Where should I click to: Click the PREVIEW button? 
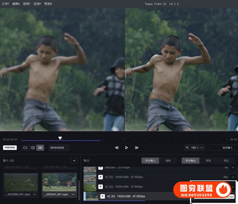point(10,148)
